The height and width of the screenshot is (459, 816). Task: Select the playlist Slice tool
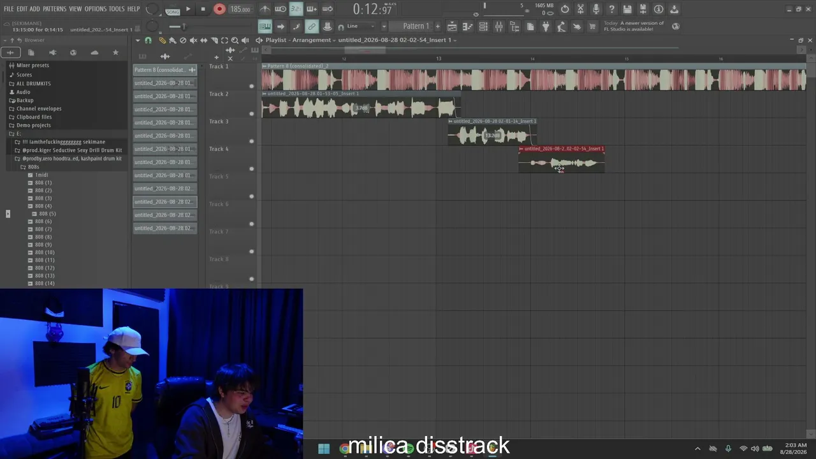(x=214, y=40)
